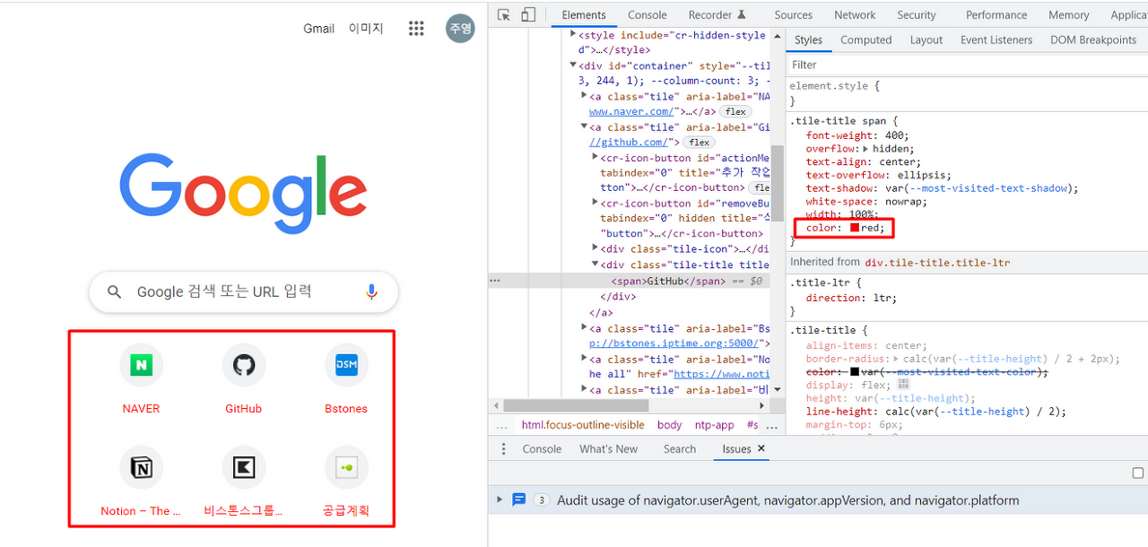Select the Event Listeners sidebar tab
Viewport: 1148px width, 547px height.
point(996,40)
